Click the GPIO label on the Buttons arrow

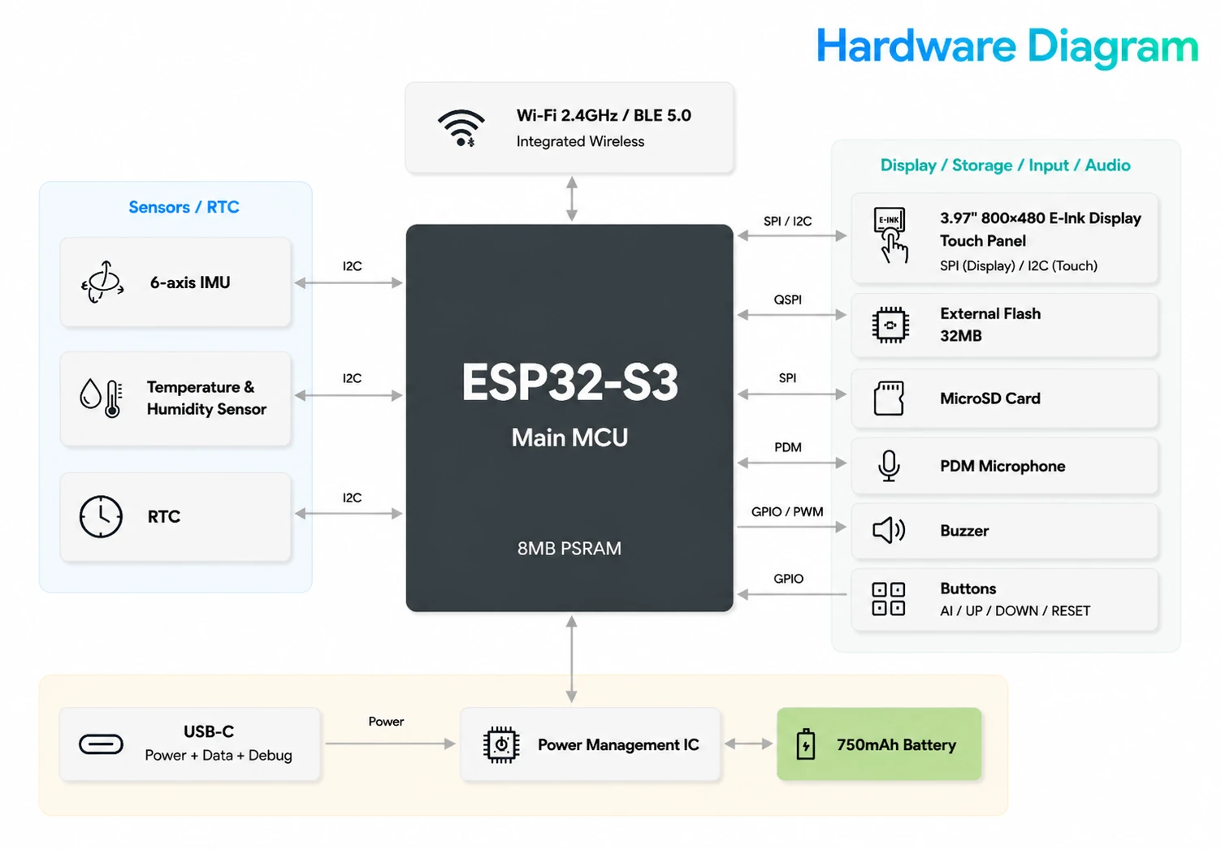(x=788, y=579)
